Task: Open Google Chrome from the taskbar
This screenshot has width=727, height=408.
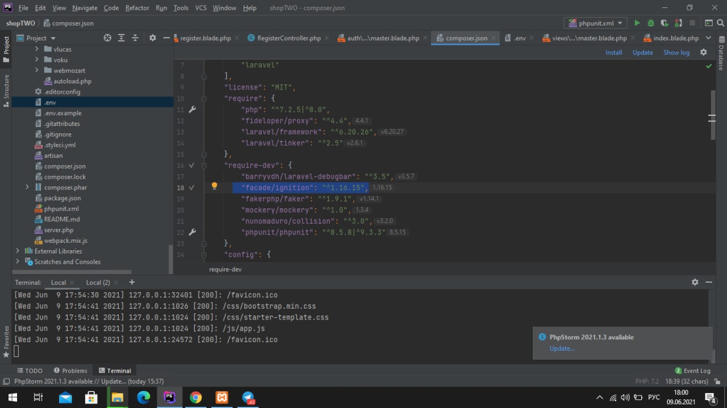Action: 196,397
